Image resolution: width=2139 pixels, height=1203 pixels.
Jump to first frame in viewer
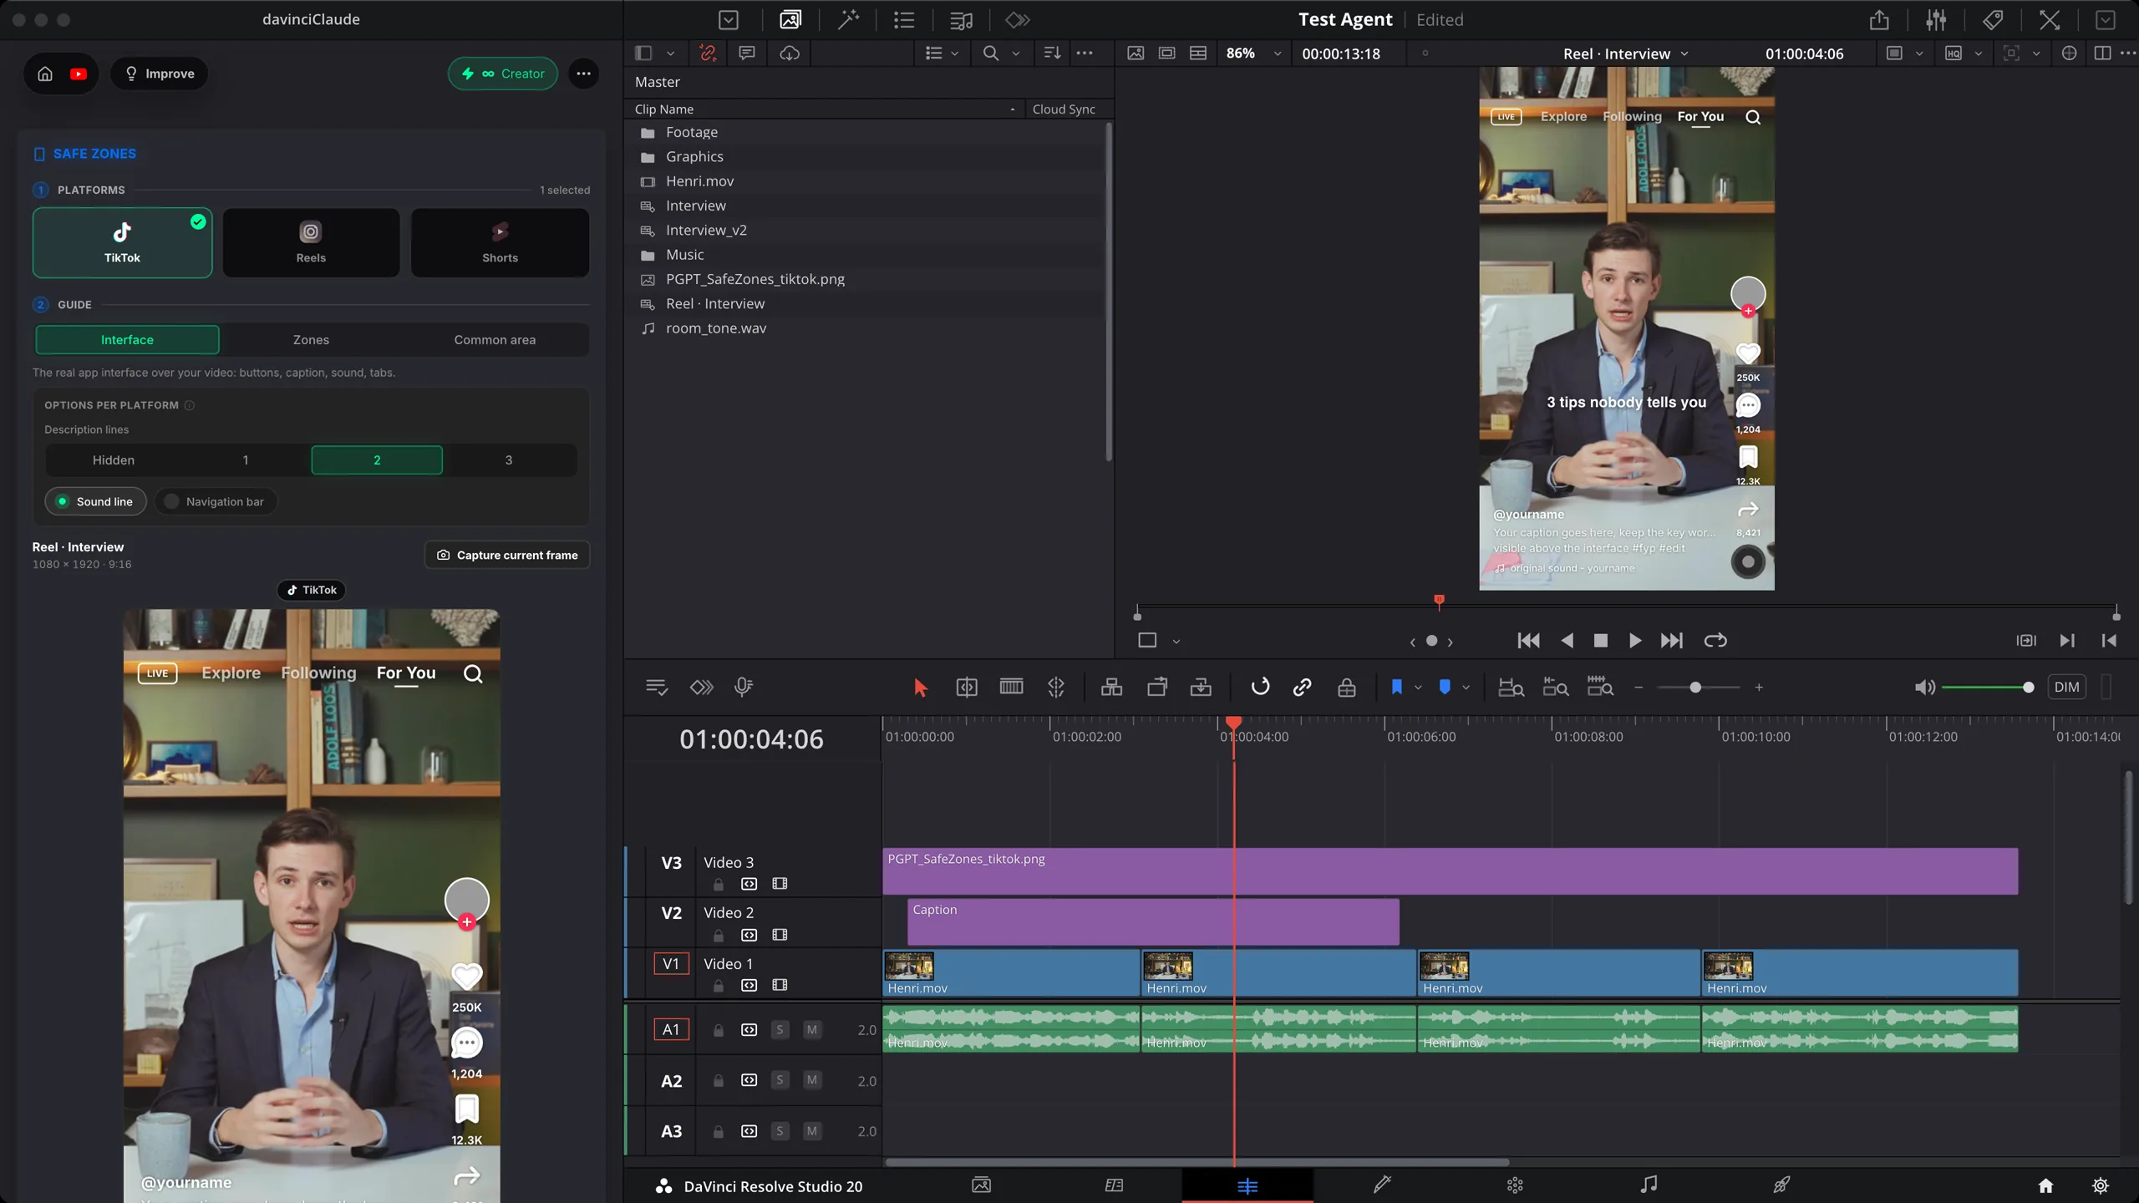[x=1528, y=641]
